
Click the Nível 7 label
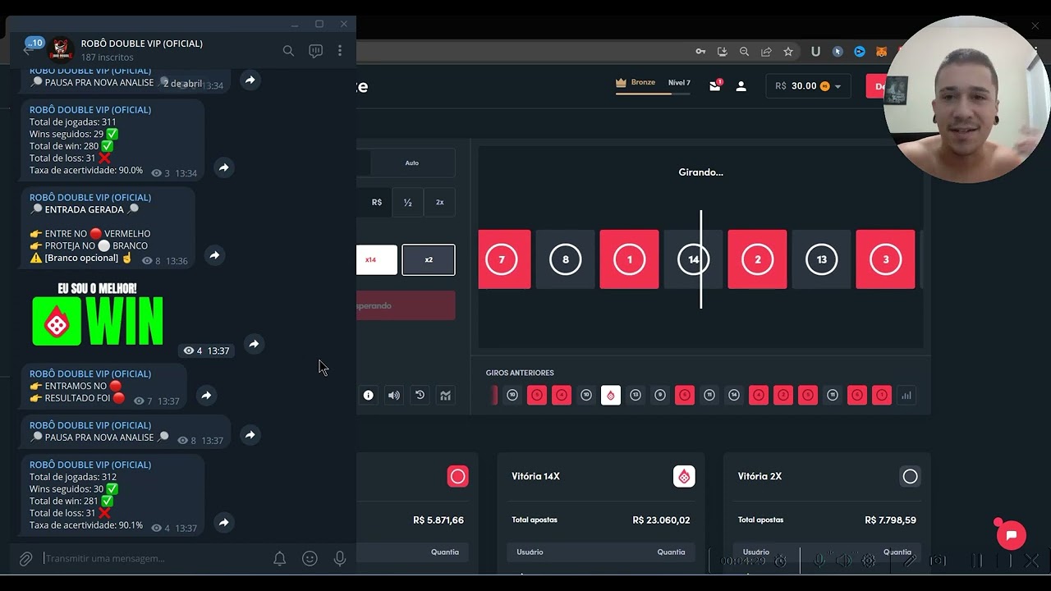pyautogui.click(x=679, y=83)
